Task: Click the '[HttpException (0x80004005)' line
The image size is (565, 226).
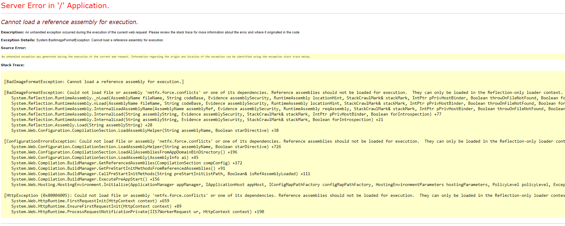Action: tap(284, 195)
